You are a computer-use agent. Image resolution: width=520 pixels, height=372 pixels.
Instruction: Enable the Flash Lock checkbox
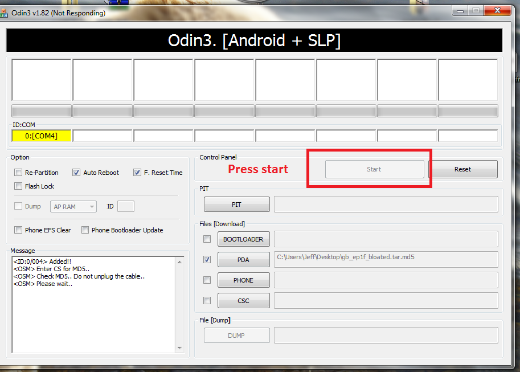click(x=18, y=186)
